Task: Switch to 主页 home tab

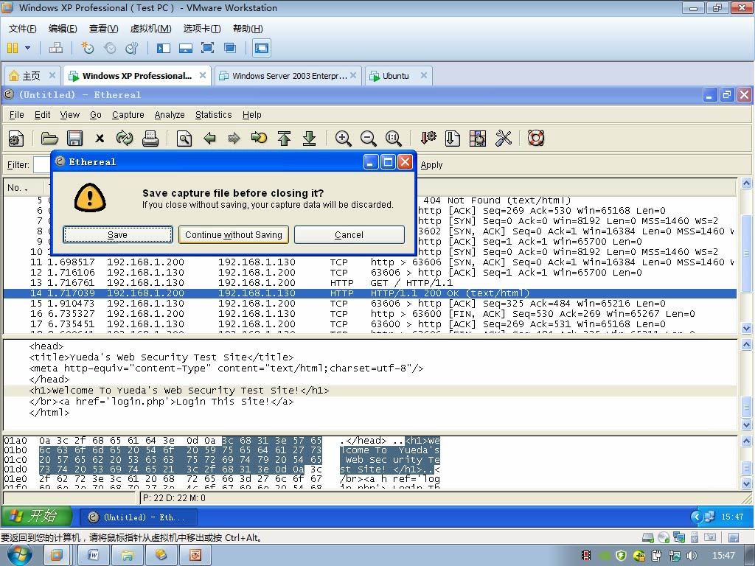Action: 31,76
